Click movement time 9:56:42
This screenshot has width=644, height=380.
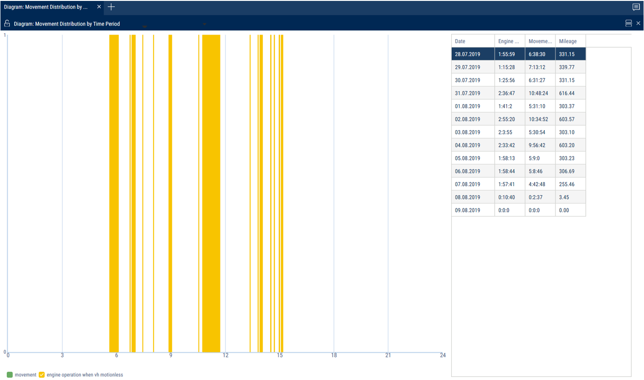pos(537,145)
